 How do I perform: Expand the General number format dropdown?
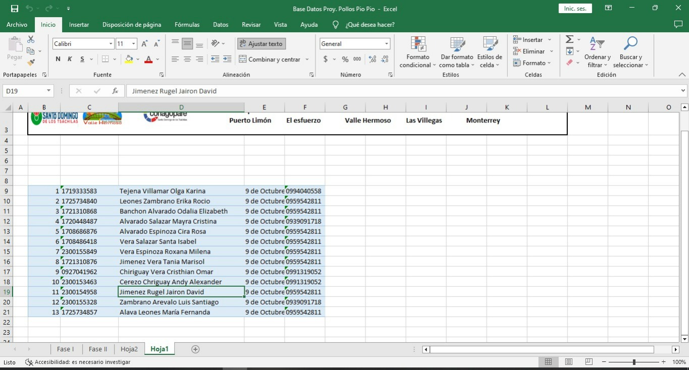[x=387, y=44]
